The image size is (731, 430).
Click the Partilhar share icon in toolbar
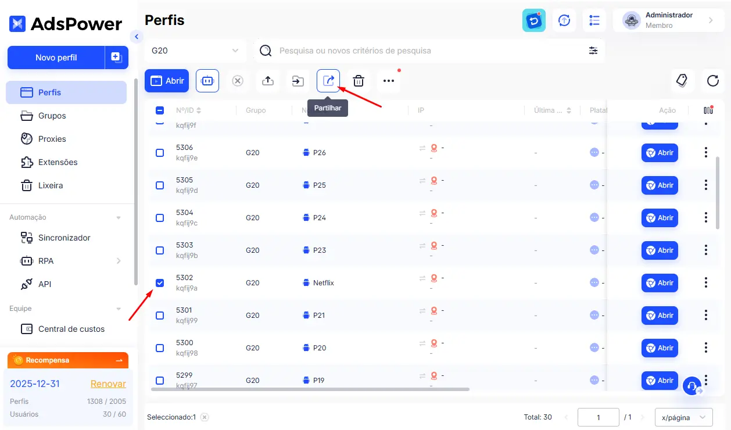coord(328,81)
